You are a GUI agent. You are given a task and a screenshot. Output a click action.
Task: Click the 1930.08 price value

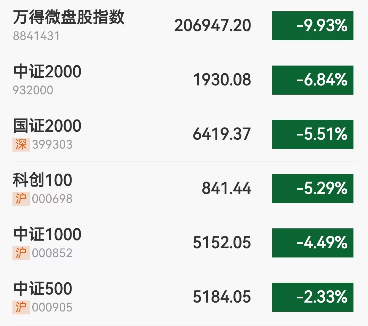pos(222,80)
